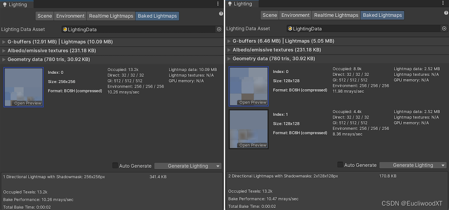This screenshot has height=210, width=449.
Task: Click object picker circle in left Lighting Data Asset
Action: 219,29
